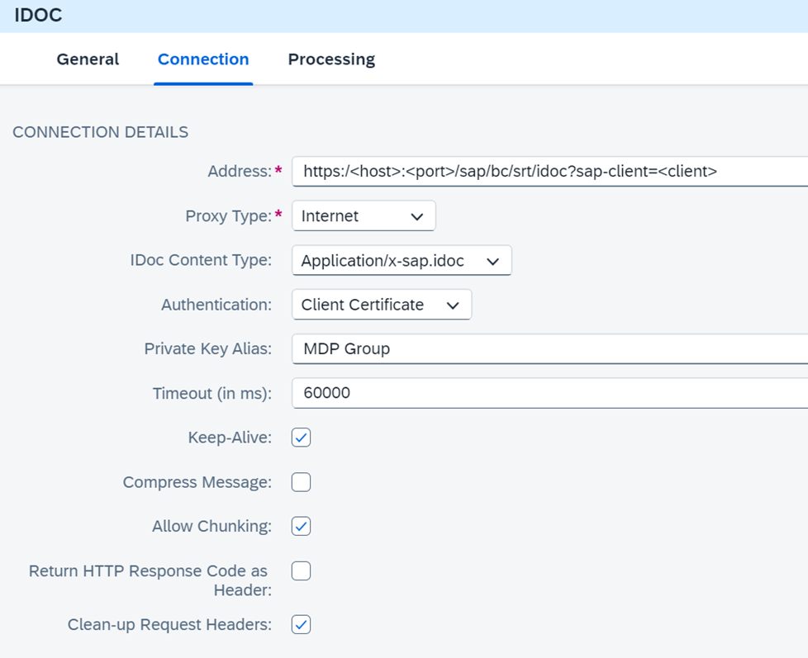Expand the Authentication dropdown set to Client Certificate
The height and width of the screenshot is (658, 808).
tap(381, 305)
